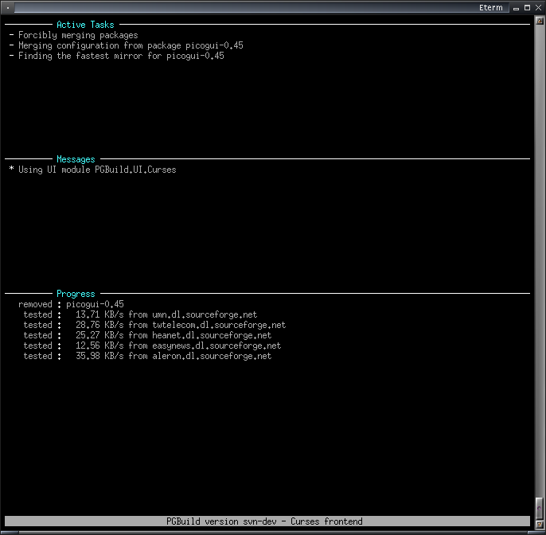Viewport: 546px width, 535px height.
Task: Click the Messages heading
Action: 76,159
